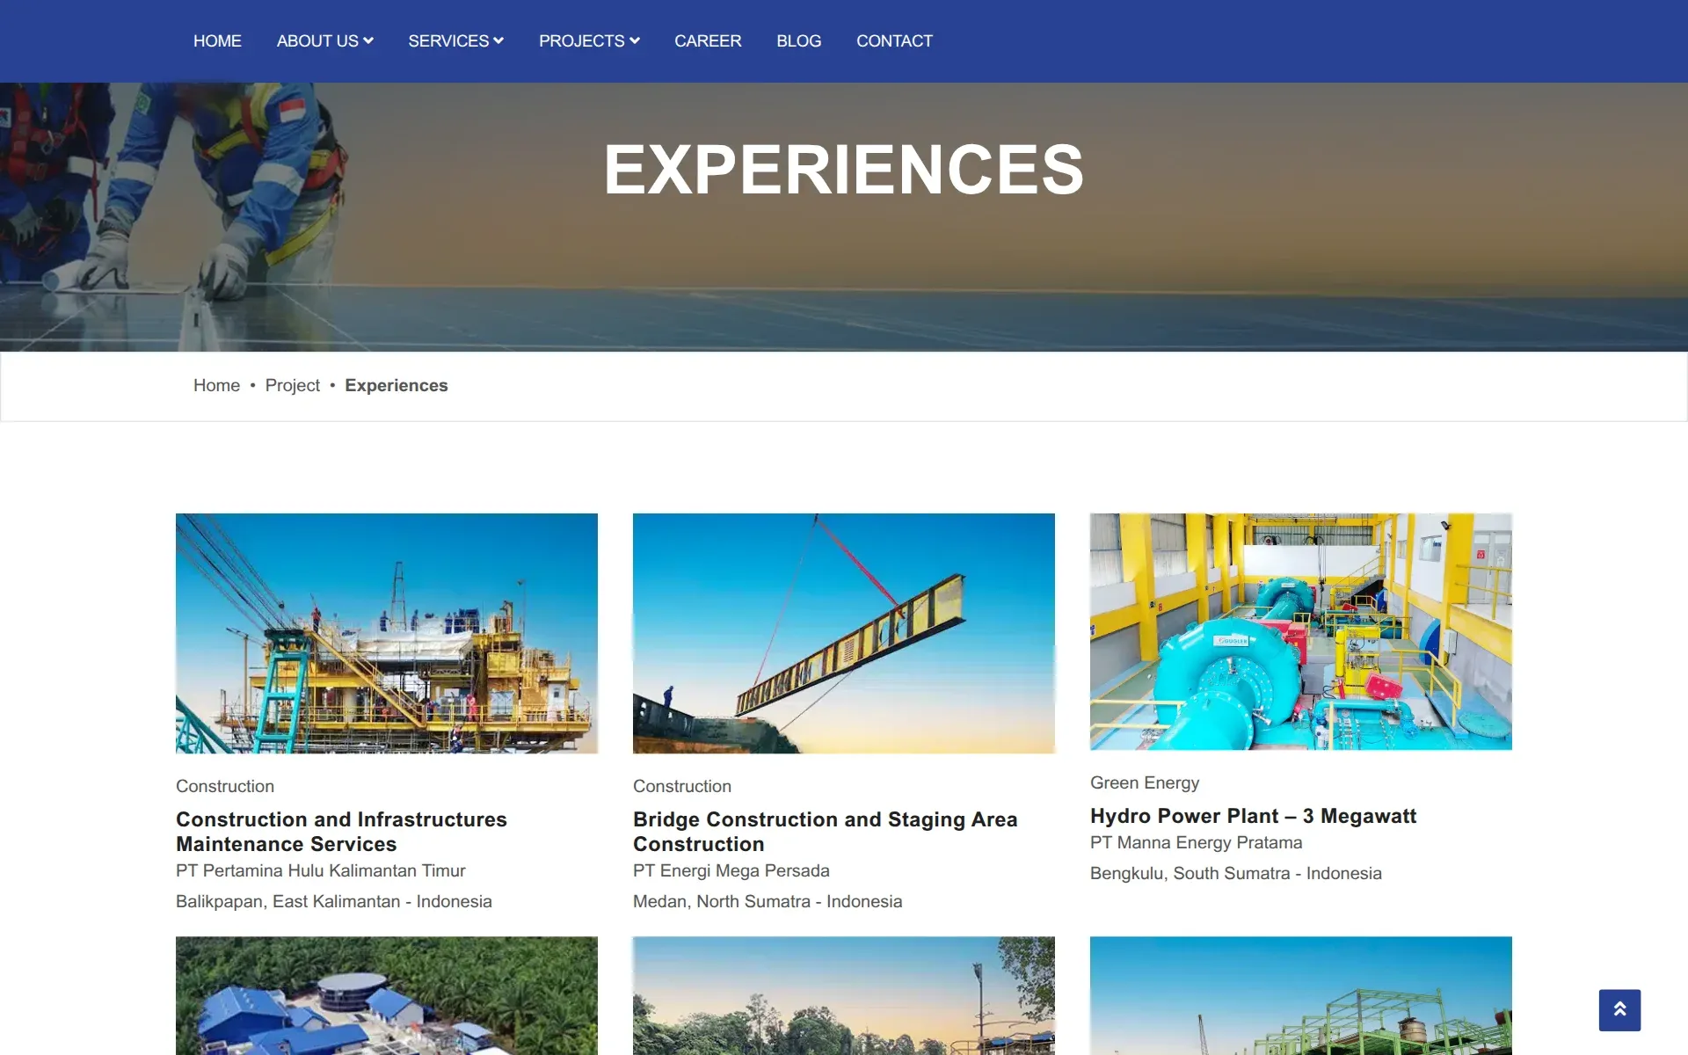Click the EXPERIENCES page heading
This screenshot has width=1688, height=1055.
(x=844, y=170)
